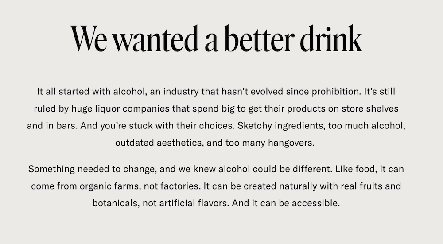This screenshot has width=443, height=244.
Task: Click the phrase 'Something needed to change'
Action: point(92,169)
